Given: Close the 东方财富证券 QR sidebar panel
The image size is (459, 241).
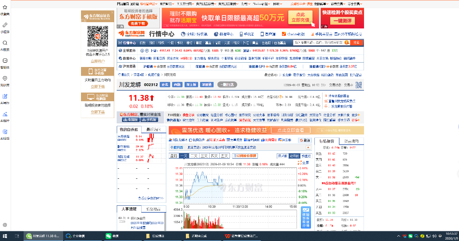Looking at the screenshot, I should coord(112,13).
